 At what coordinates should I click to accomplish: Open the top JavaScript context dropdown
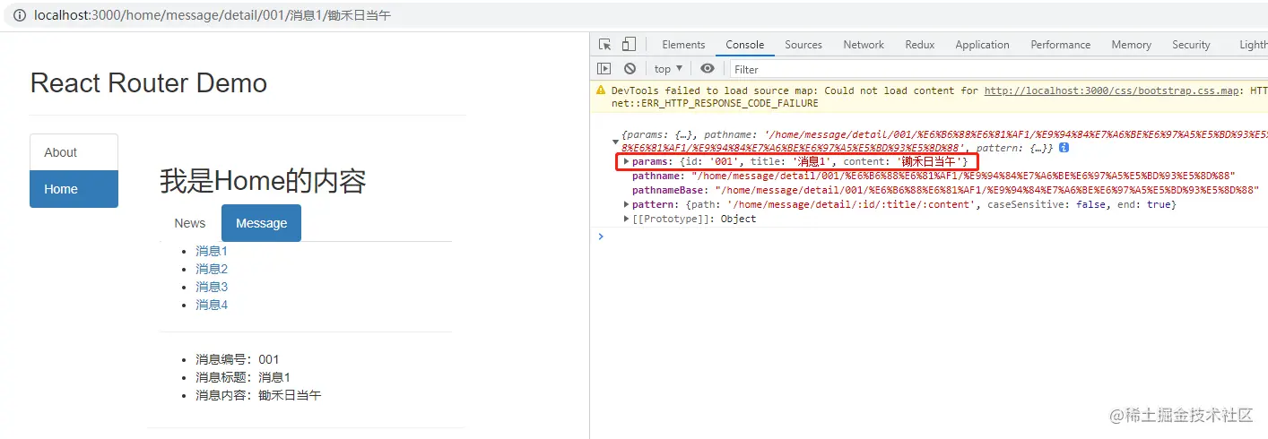tap(668, 69)
